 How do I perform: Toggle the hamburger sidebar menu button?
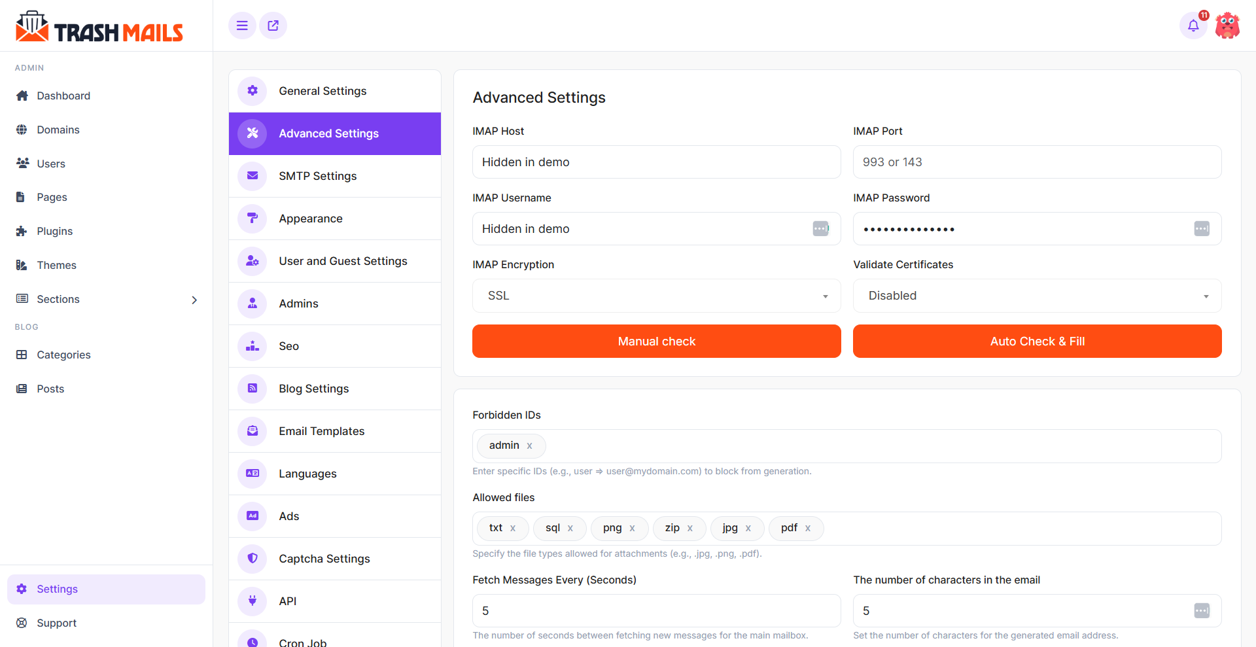click(x=242, y=26)
